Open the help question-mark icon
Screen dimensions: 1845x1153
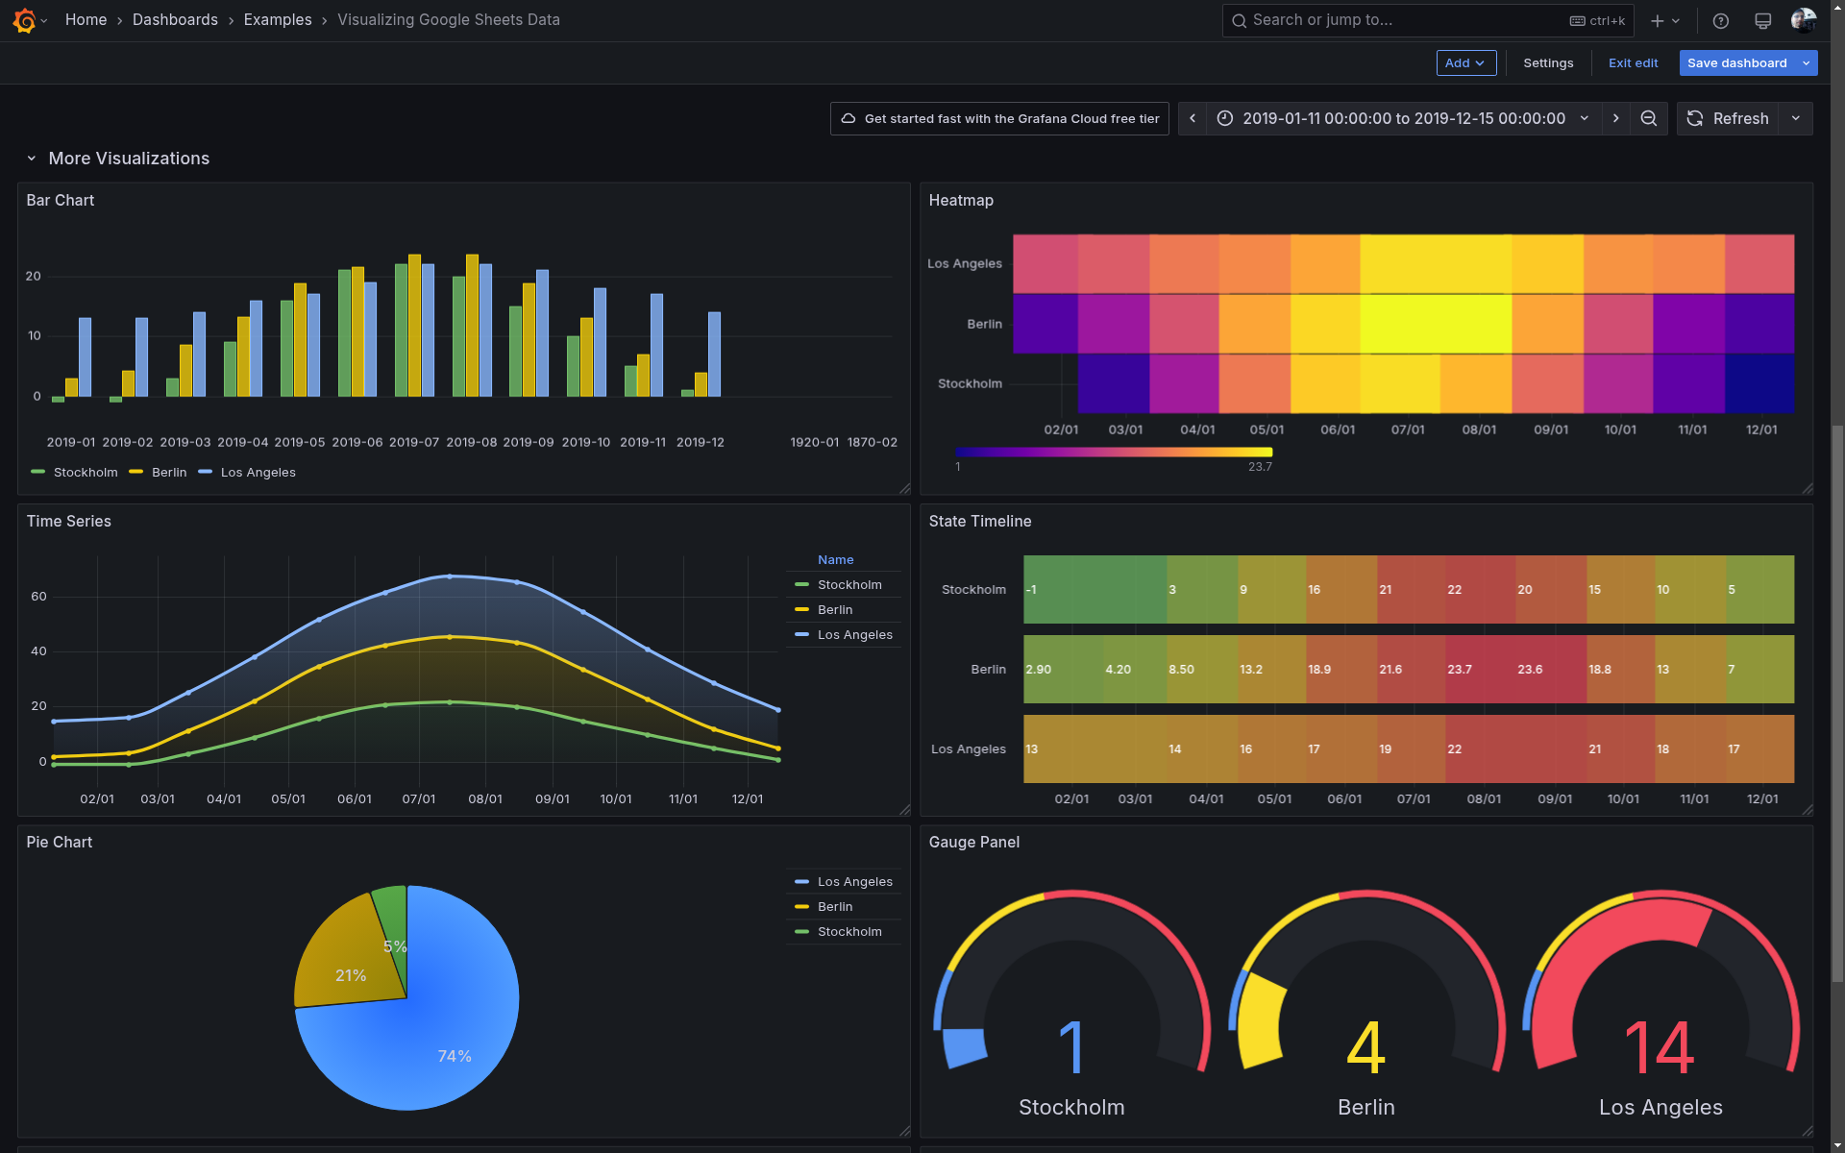[x=1721, y=20]
